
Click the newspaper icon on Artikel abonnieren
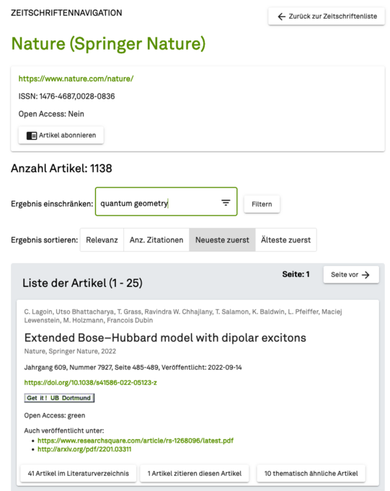32,136
